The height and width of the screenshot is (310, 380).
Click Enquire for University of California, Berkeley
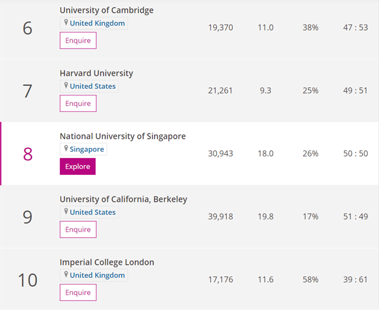click(x=78, y=229)
